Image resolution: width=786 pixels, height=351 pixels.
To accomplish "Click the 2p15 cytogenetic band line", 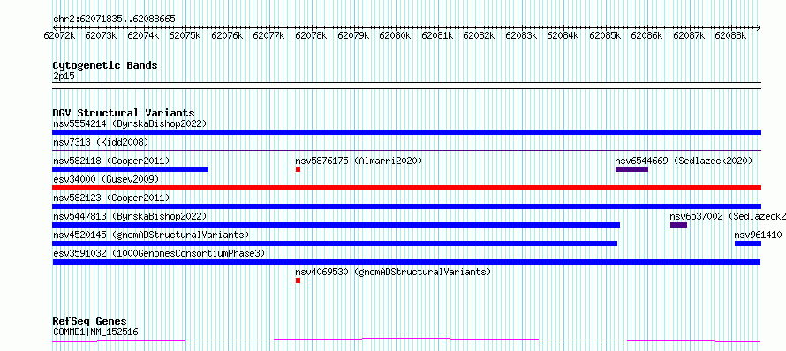I will 406,86.
